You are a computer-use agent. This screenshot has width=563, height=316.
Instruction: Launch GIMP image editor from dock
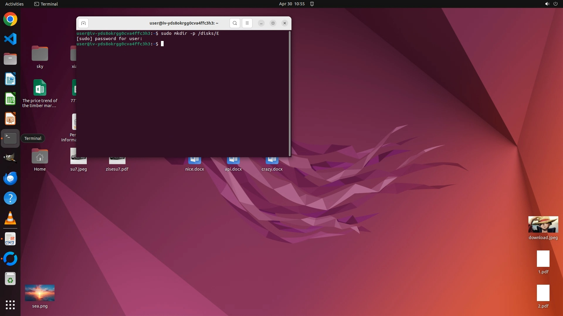[x=10, y=158]
